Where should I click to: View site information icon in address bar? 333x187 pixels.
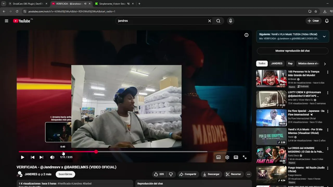tap(25, 11)
